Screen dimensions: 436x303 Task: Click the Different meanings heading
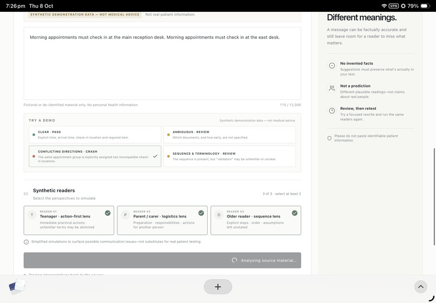pos(362,17)
